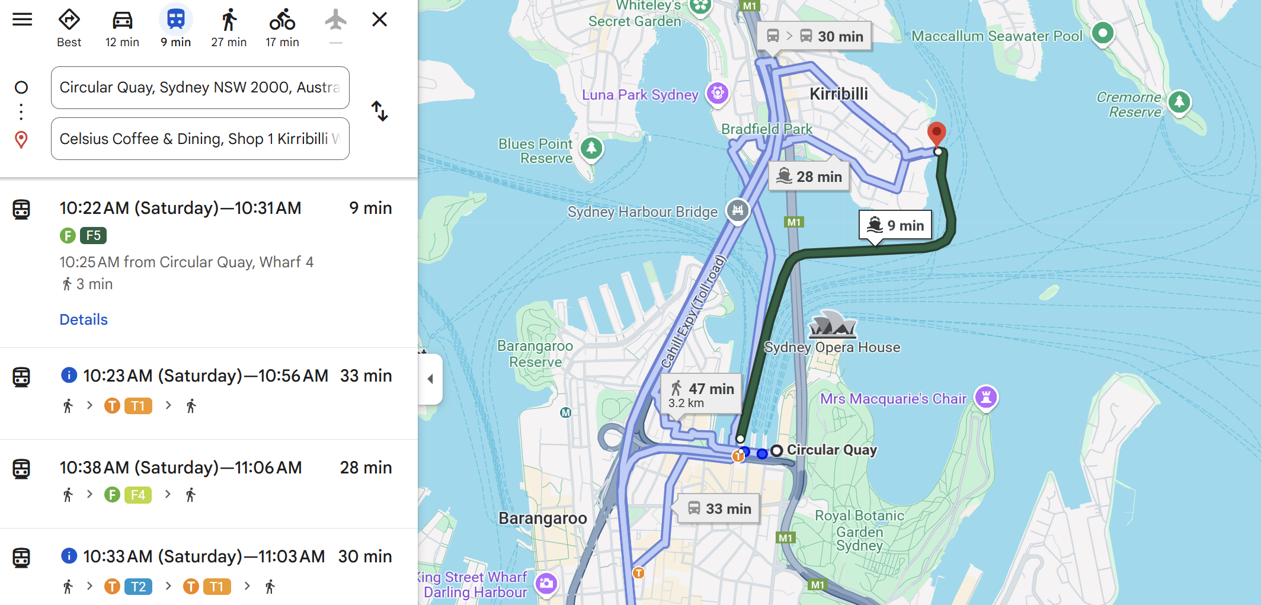The image size is (1261, 605).
Task: Click the Whiteley's Secret Garden marker
Action: [700, 7]
